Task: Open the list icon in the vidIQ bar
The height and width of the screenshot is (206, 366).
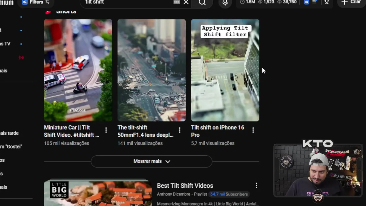Action: click(314, 2)
